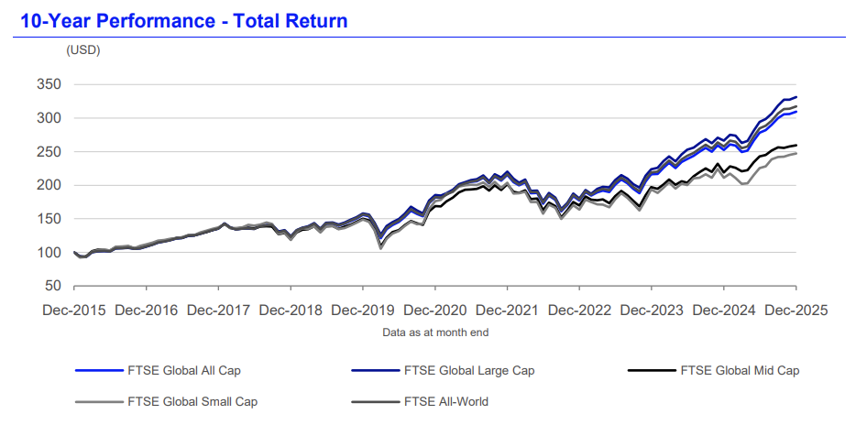856x436 pixels.
Task: Click the FTSE Global Large Cap legend line swatch
Action: click(x=374, y=371)
